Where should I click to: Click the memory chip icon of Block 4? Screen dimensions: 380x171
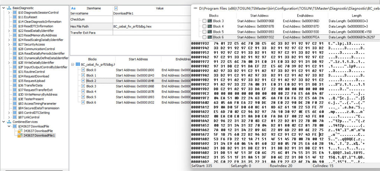point(210,27)
